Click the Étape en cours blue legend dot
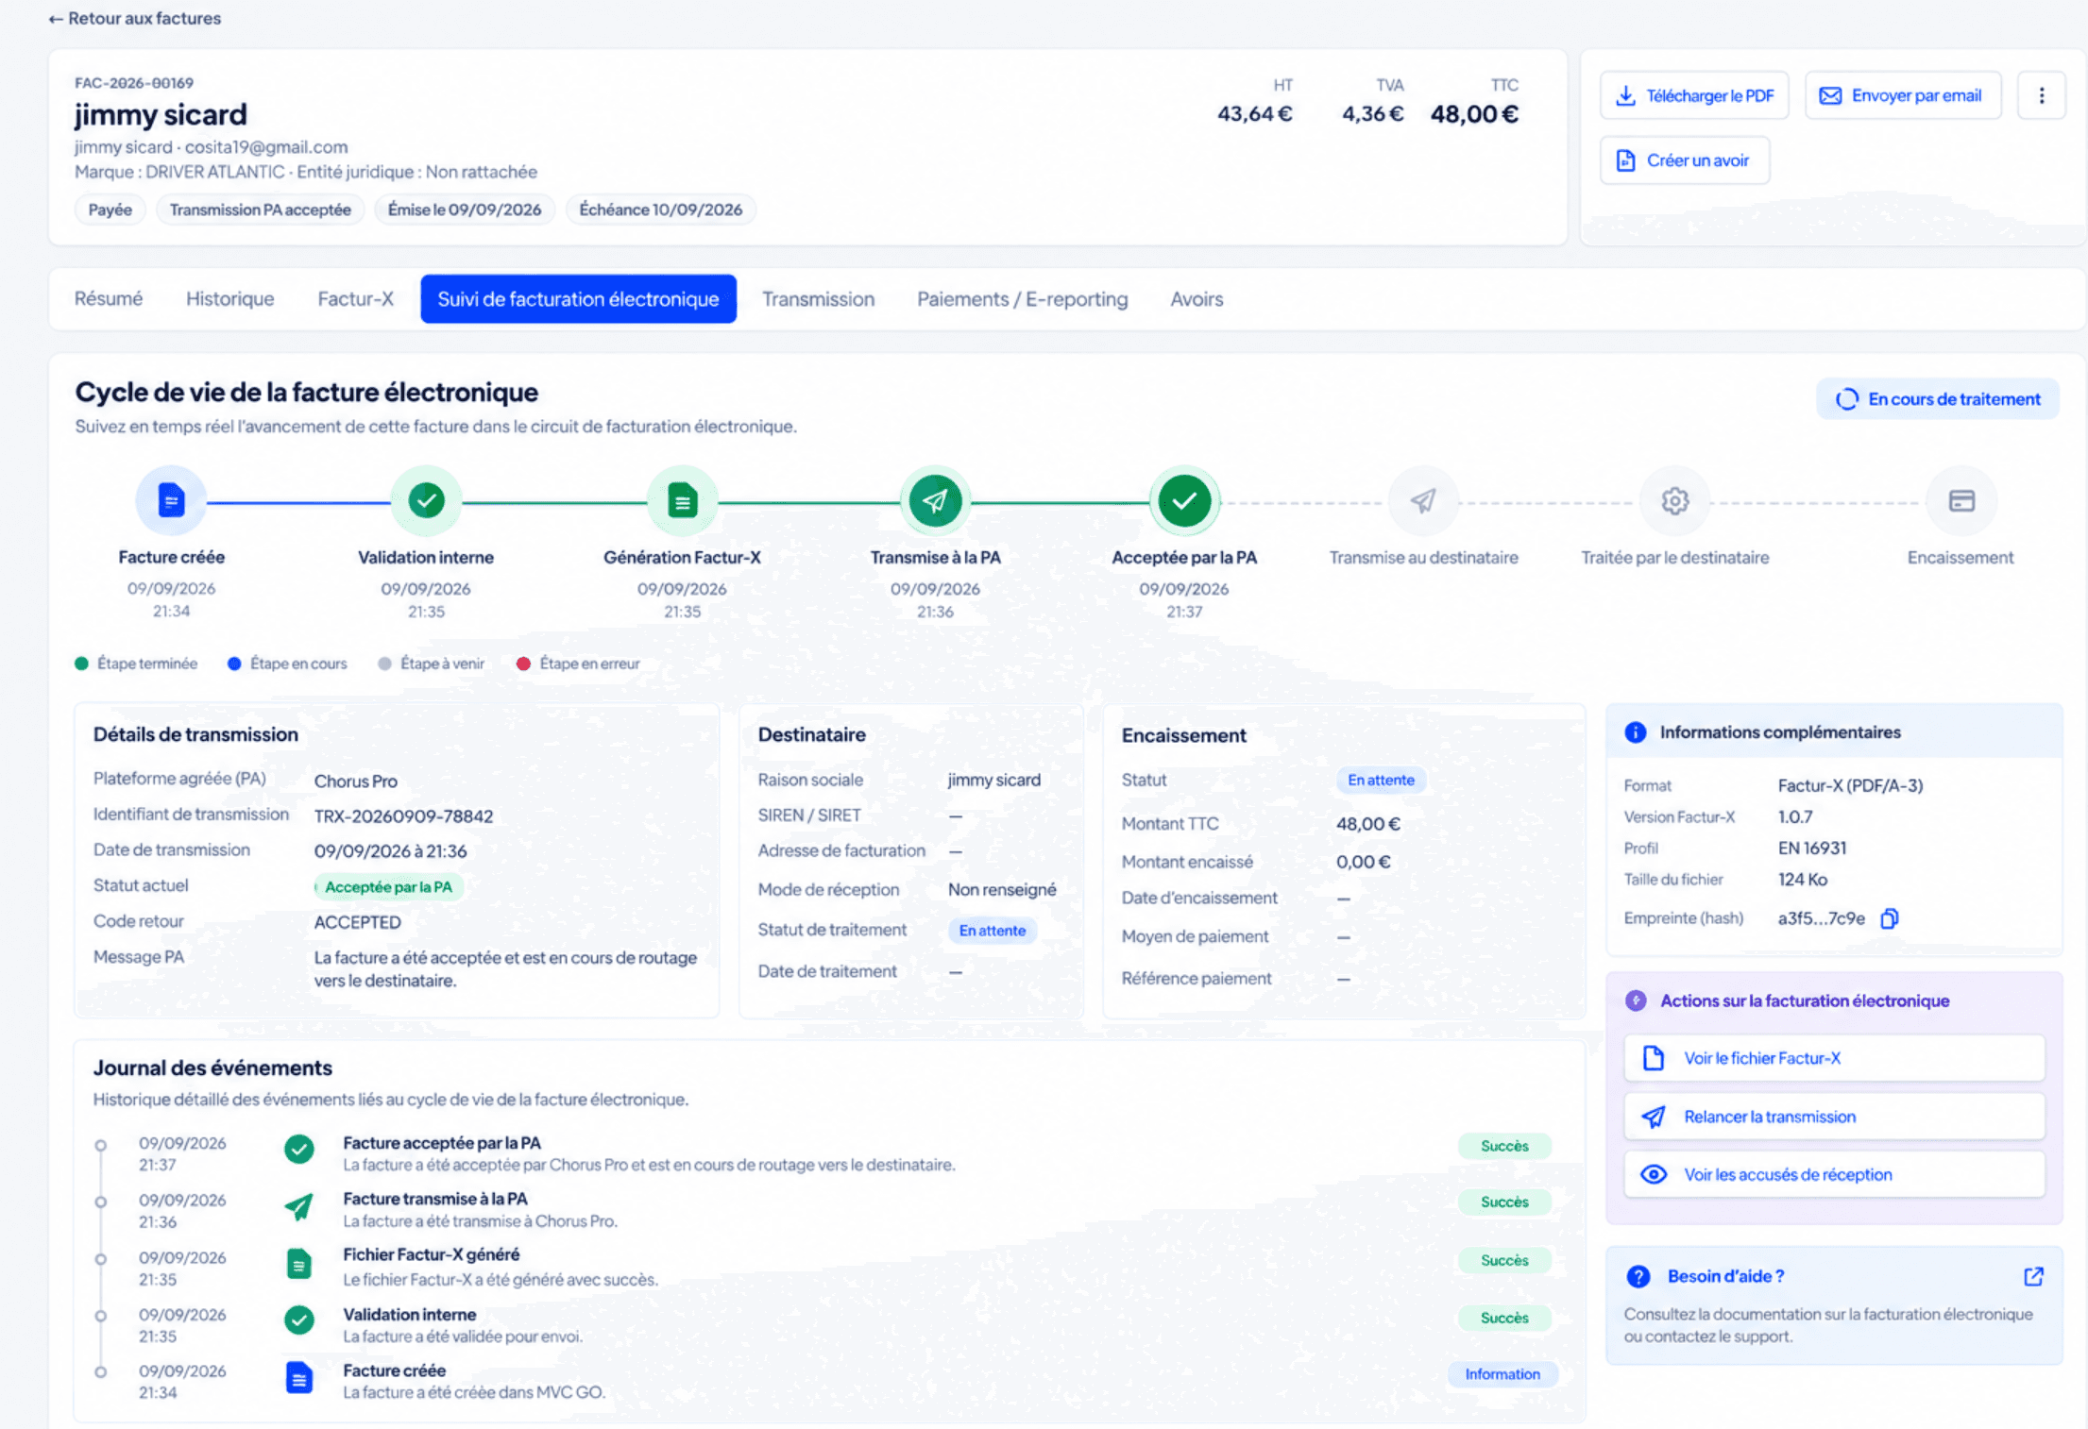2088x1429 pixels. [x=234, y=664]
